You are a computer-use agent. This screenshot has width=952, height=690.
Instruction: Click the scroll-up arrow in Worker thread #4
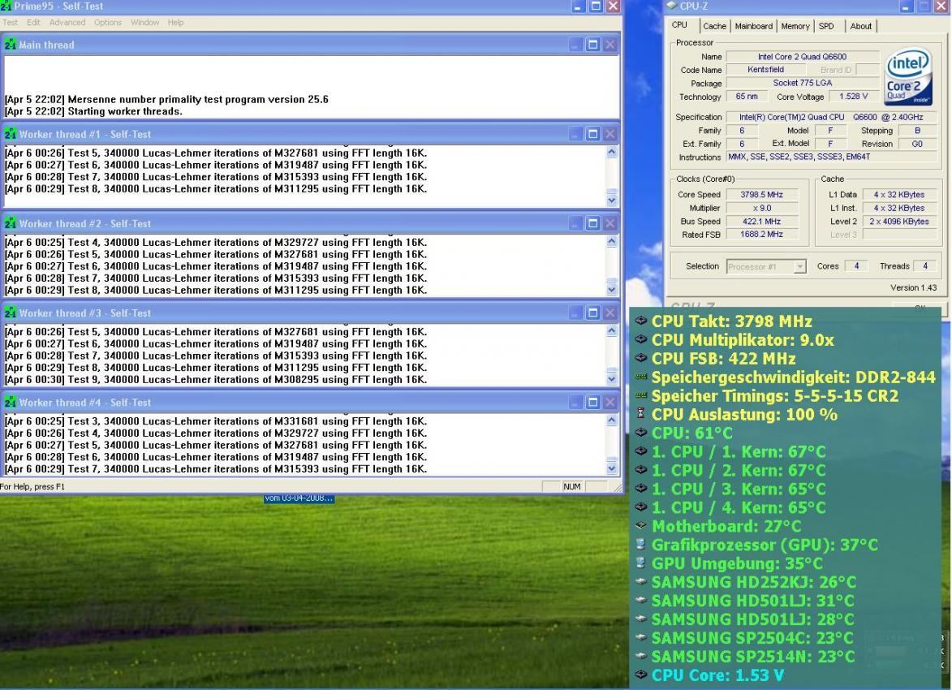point(611,420)
